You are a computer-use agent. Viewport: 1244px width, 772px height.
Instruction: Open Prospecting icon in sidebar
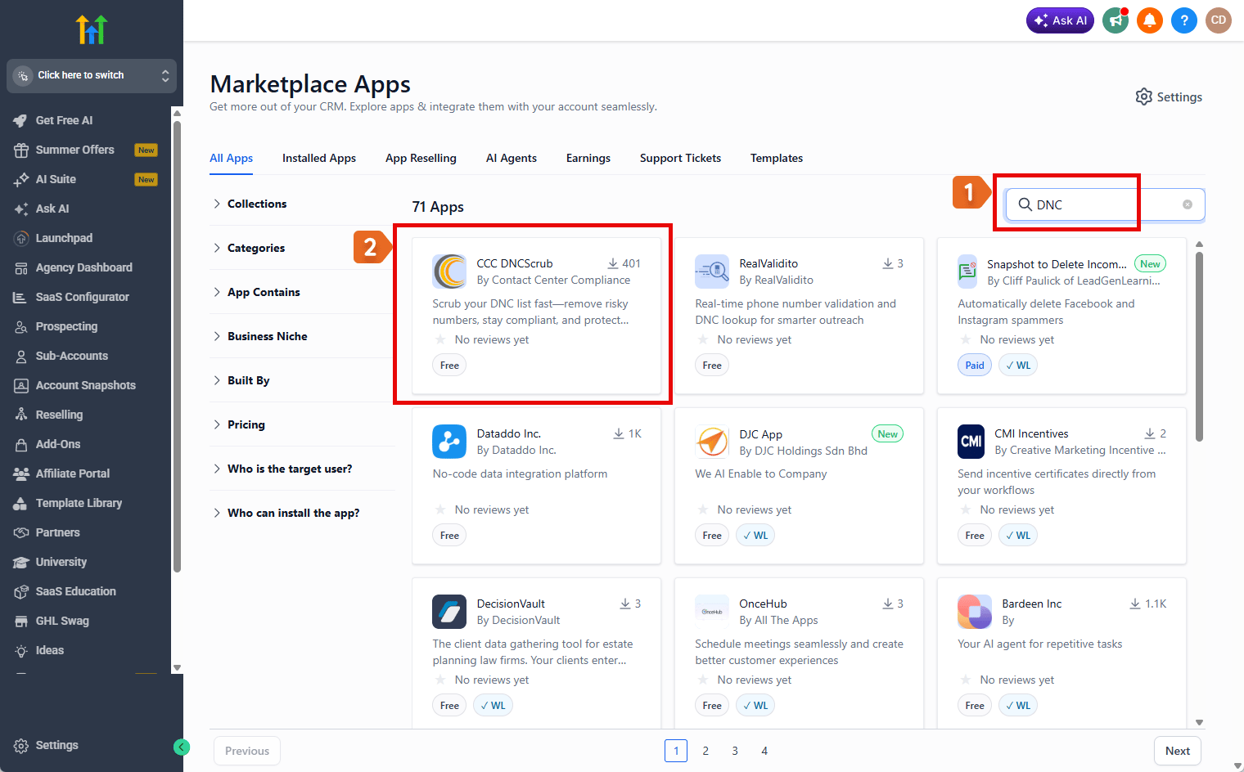tap(20, 326)
